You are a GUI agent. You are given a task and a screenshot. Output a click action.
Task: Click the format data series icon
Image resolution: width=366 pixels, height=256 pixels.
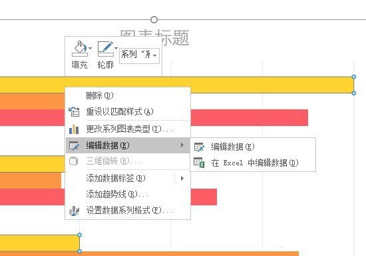(x=74, y=211)
